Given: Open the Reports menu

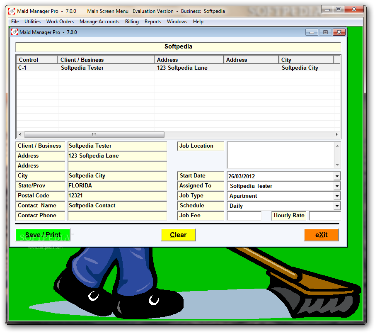Looking at the screenshot, I should point(153,22).
